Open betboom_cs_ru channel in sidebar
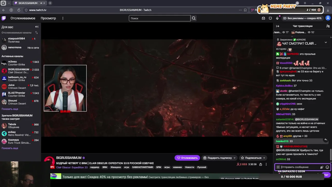This screenshot has width=332, height=187. 20,79
